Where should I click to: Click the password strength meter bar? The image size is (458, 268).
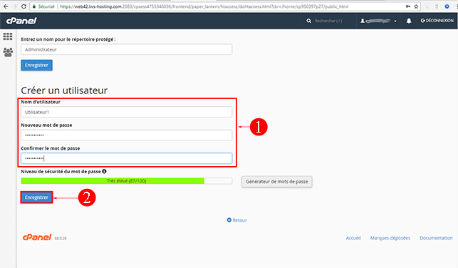click(x=127, y=181)
